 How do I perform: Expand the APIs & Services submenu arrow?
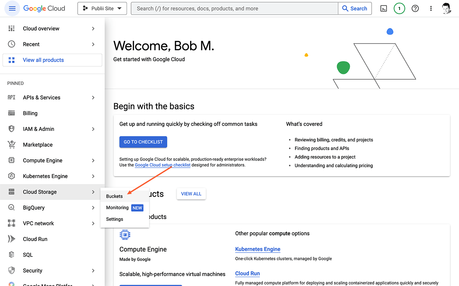coord(93,98)
